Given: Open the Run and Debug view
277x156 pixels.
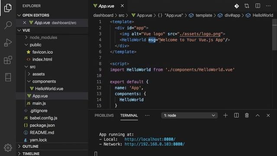Looking at the screenshot, I should click(8, 42).
